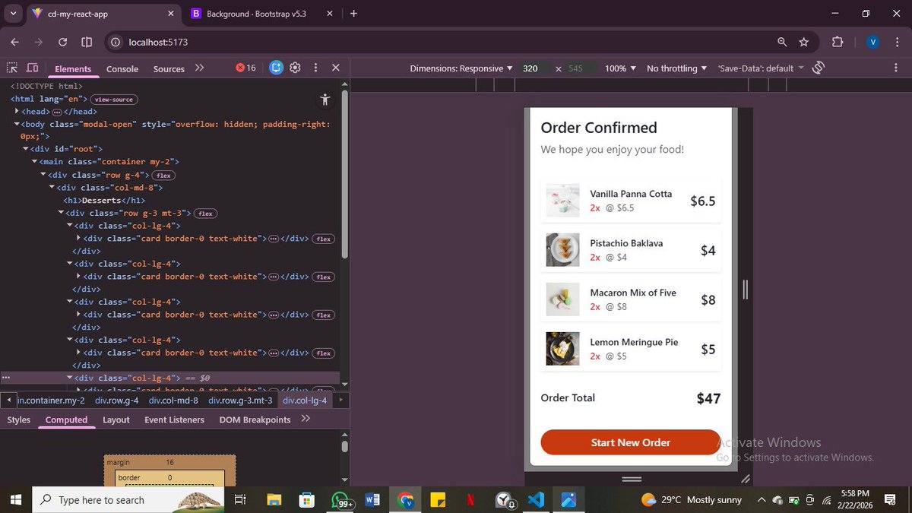Expand the head element node
Screen dimensions: 912x513
(17, 112)
